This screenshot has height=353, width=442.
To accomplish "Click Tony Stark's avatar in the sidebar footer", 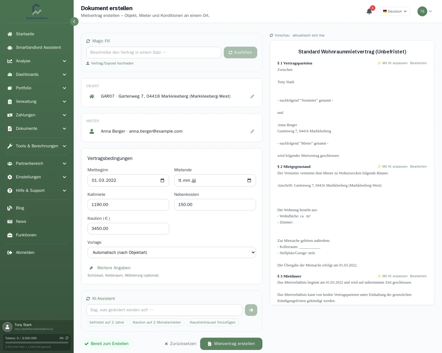I will coord(7,327).
